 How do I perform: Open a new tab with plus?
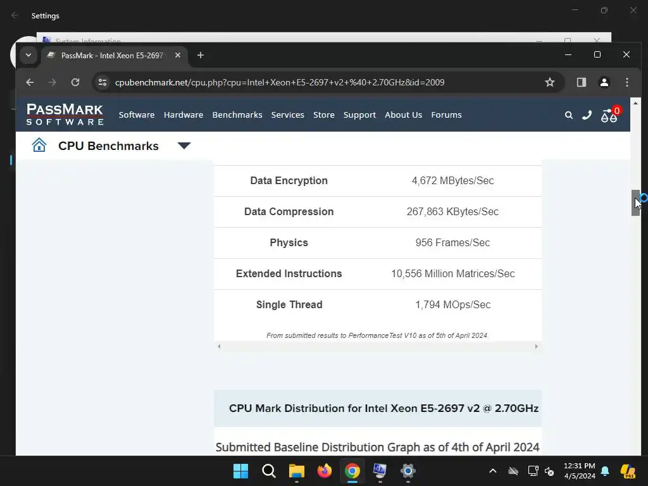click(x=201, y=55)
